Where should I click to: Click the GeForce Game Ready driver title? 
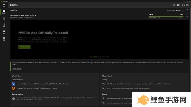tap(23, 16)
